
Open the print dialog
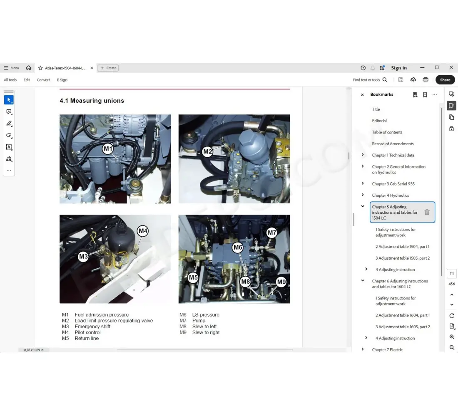425,79
